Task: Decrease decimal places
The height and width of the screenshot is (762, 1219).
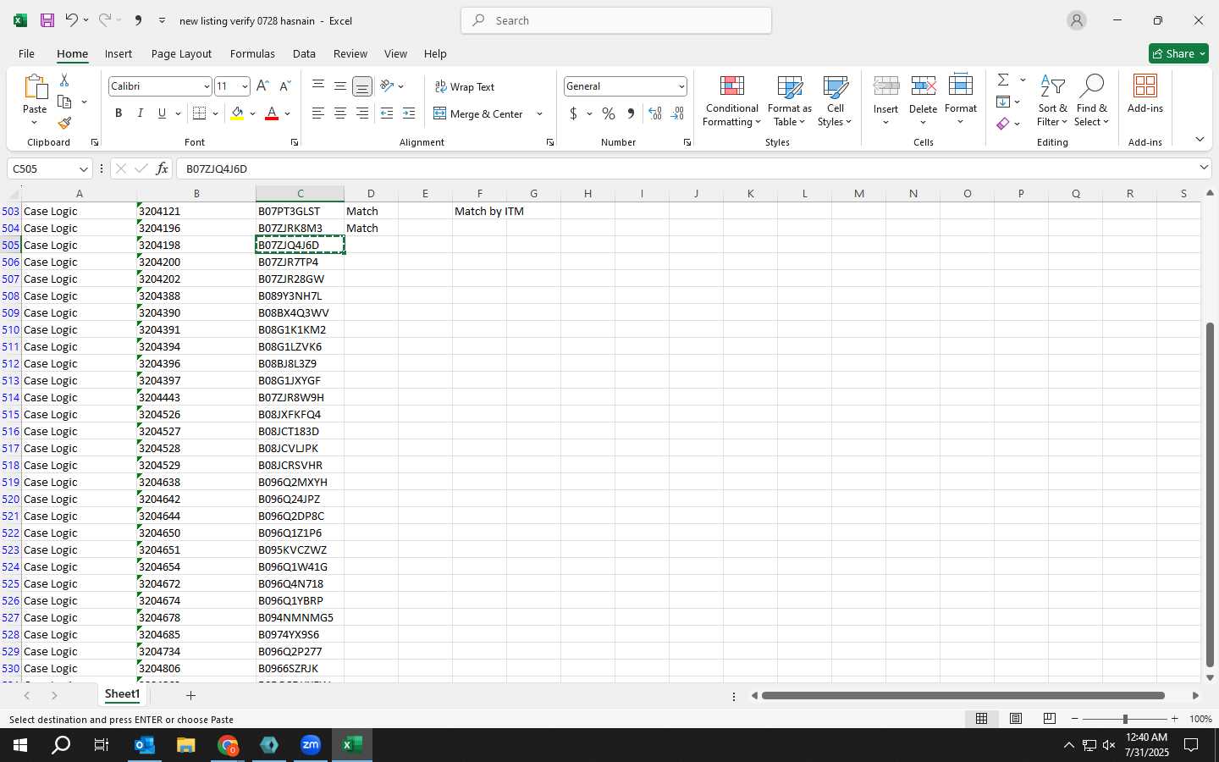Action: click(677, 113)
